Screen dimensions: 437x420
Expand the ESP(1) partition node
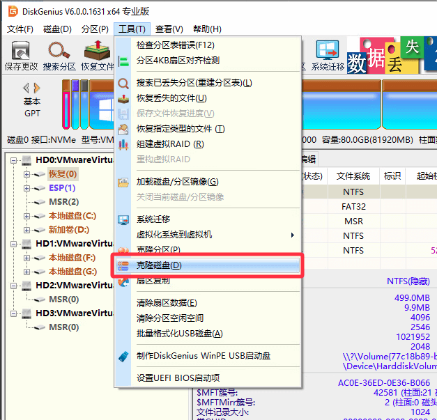click(26, 188)
